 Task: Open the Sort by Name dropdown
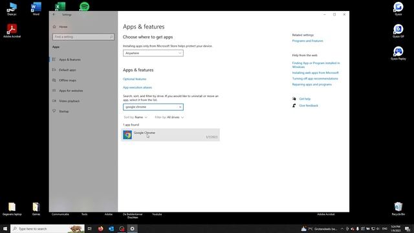pos(135,117)
